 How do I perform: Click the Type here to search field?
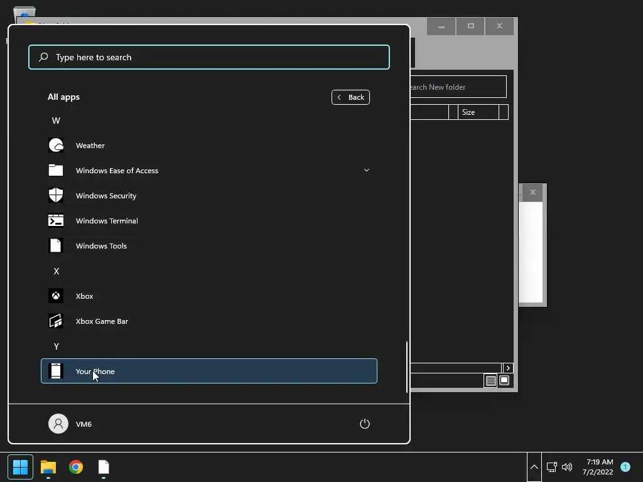[x=209, y=57]
